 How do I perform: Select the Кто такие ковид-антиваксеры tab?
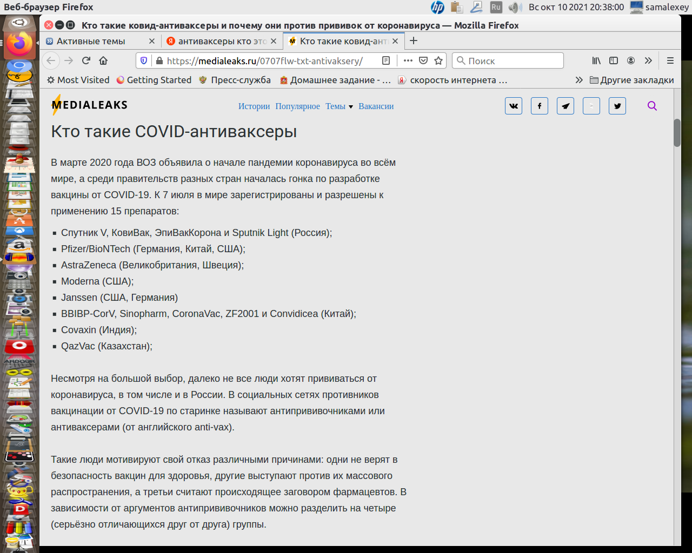344,41
